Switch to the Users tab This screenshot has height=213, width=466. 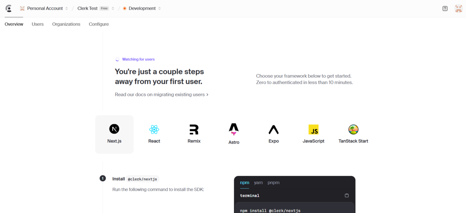[x=38, y=24]
